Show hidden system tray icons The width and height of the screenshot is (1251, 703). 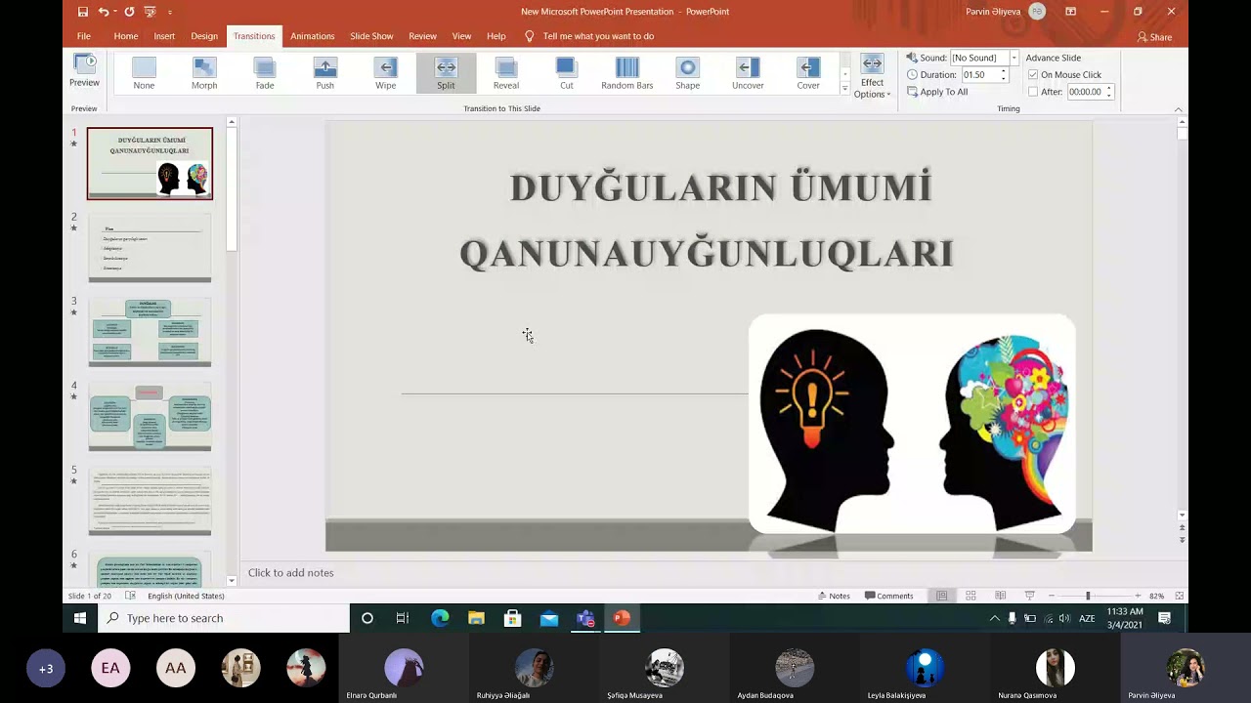tap(995, 618)
